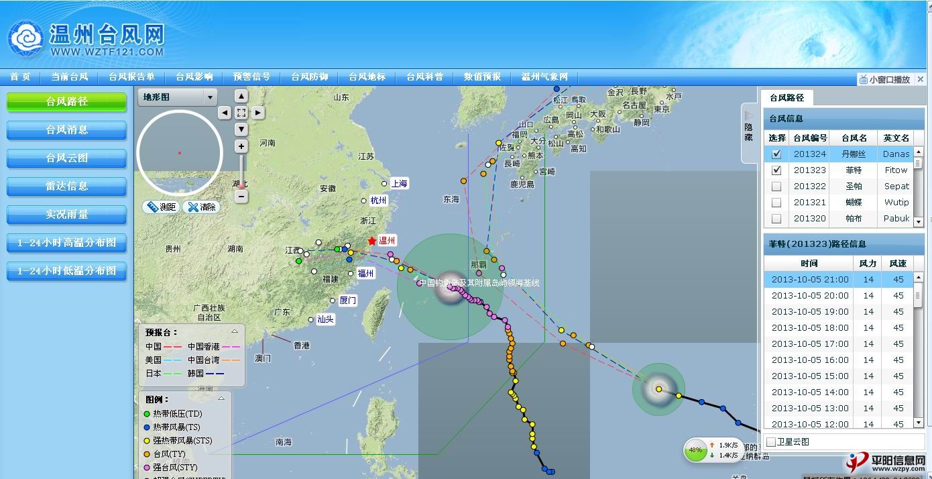Open the 实况雨量 sidebar button
The image size is (932, 479).
pos(66,215)
